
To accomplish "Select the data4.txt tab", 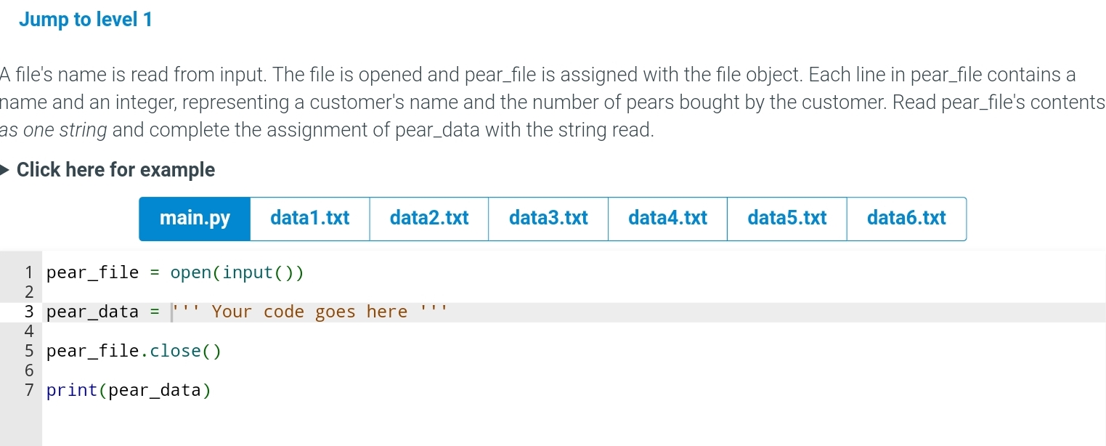I will coord(667,218).
